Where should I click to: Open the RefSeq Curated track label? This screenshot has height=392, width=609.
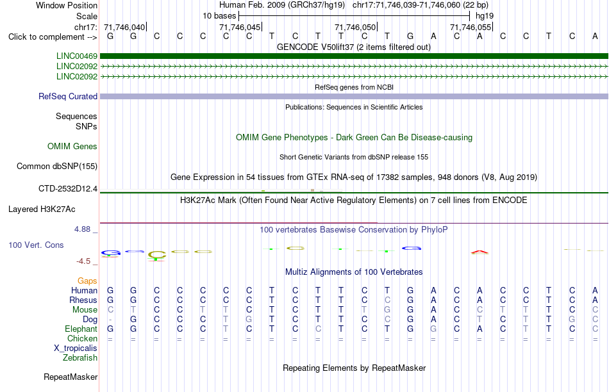(x=67, y=96)
